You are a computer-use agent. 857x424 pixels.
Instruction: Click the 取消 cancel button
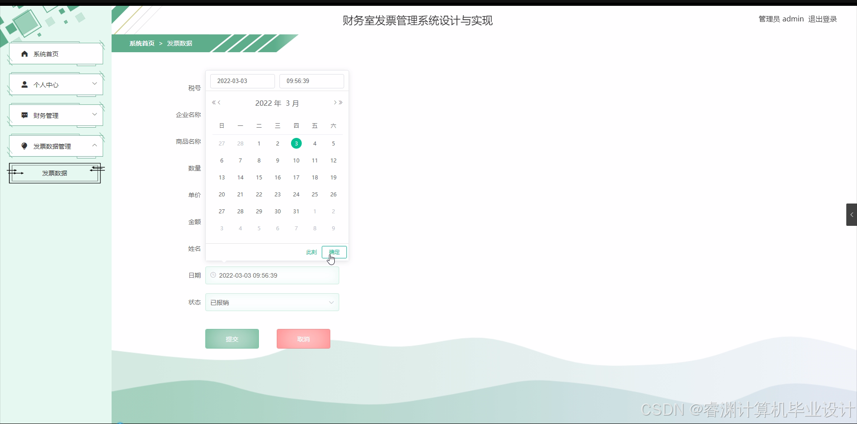[303, 338]
